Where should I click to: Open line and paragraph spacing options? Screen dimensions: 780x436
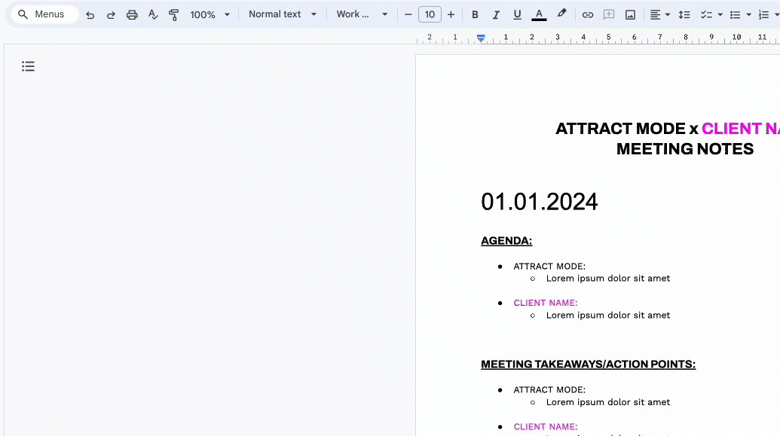(x=684, y=14)
